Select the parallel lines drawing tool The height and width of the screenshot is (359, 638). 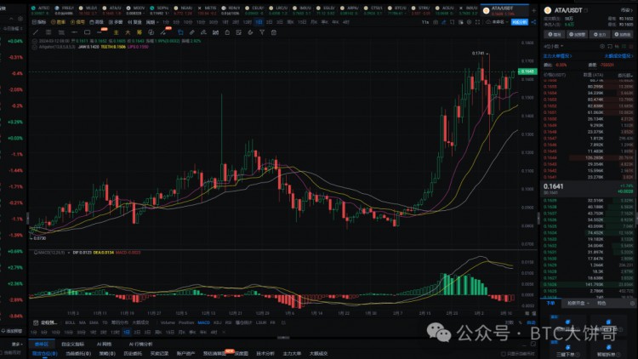click(x=48, y=32)
